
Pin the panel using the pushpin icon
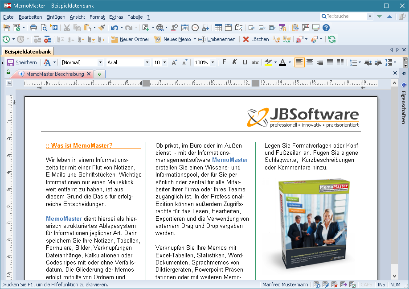[x=404, y=73]
